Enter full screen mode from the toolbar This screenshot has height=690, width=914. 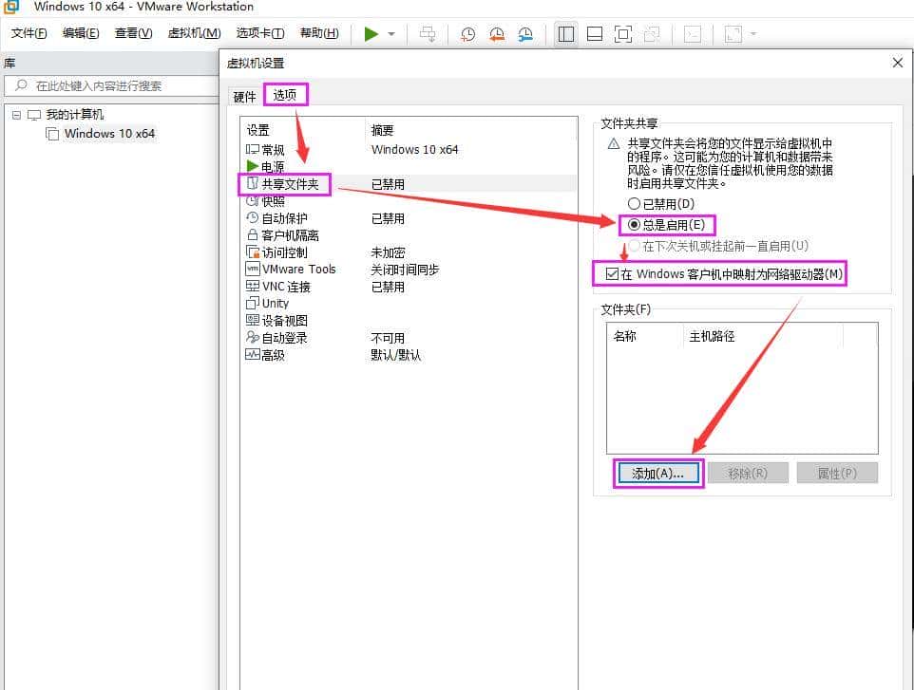click(x=623, y=34)
